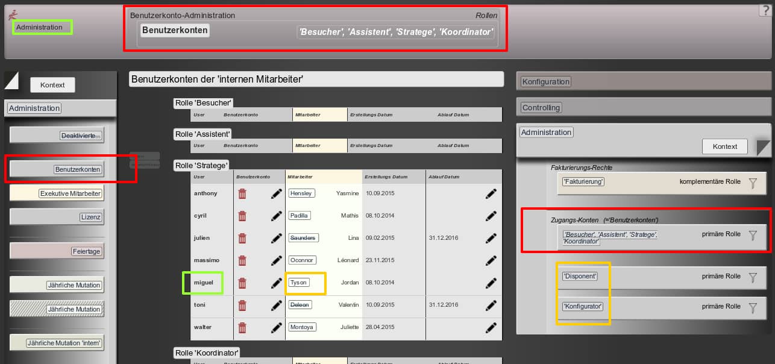The height and width of the screenshot is (364, 775).
Task: Click the filter icon next to 'Konfigurator'
Action: pos(752,307)
